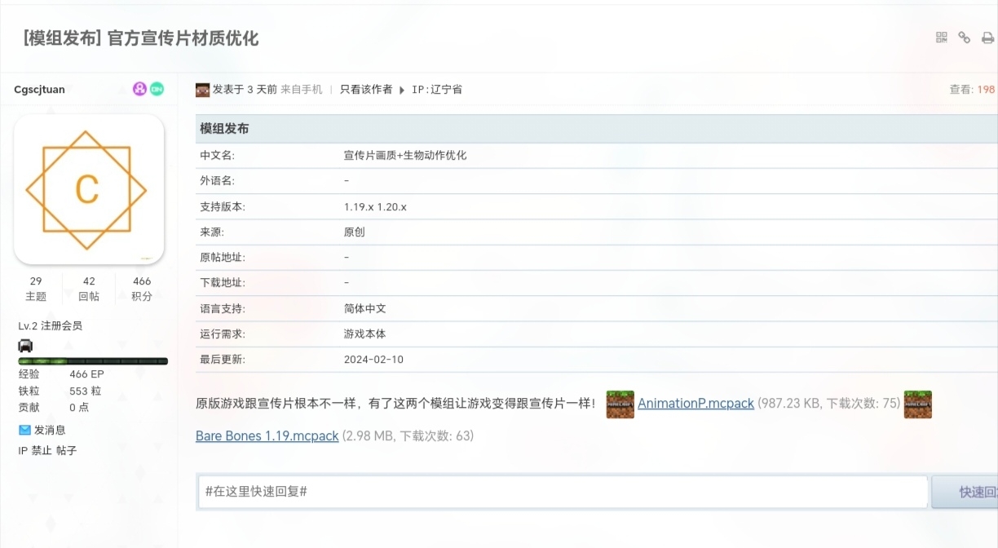Viewport: 998px width, 548px height.
Task: Click the 模组发布 category tag in title
Action: pos(61,38)
